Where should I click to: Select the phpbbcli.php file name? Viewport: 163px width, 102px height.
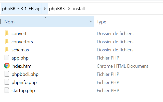click(x=25, y=74)
